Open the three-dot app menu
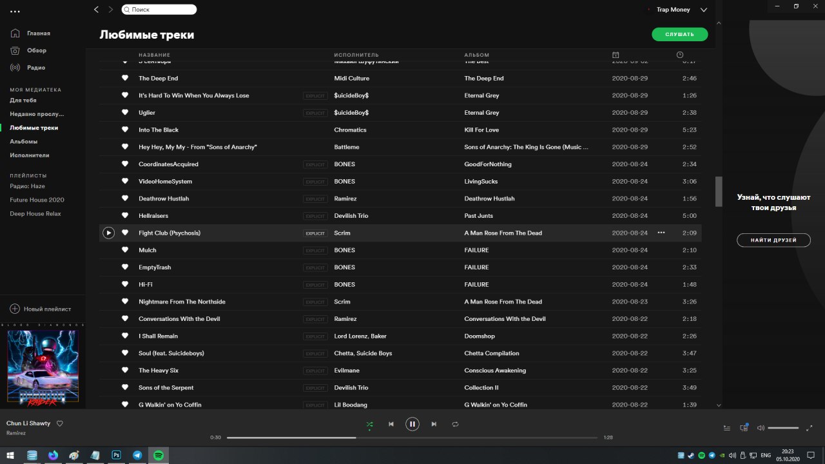Image resolution: width=825 pixels, height=464 pixels. (15, 12)
